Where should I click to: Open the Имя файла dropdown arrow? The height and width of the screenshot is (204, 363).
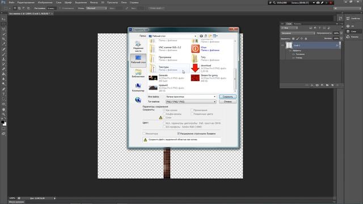(214, 97)
